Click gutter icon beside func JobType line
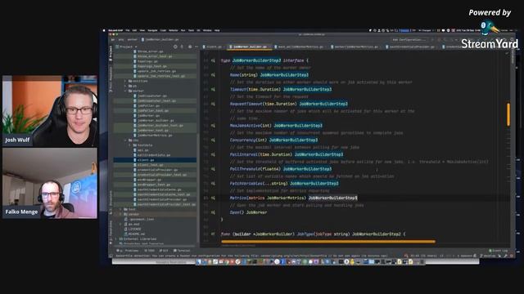 pos(213,234)
